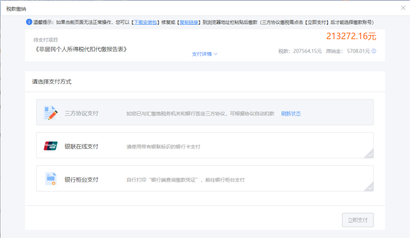Click the 银行柜台支付 voucher icon

pos(50,179)
